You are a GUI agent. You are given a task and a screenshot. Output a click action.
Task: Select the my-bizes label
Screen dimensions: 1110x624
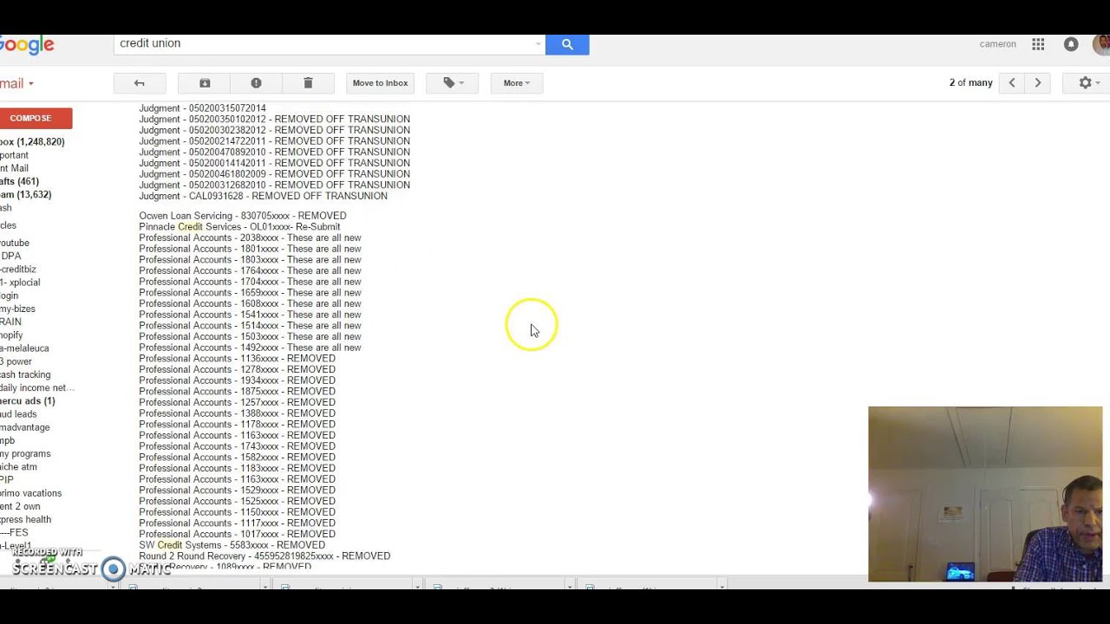coord(17,309)
